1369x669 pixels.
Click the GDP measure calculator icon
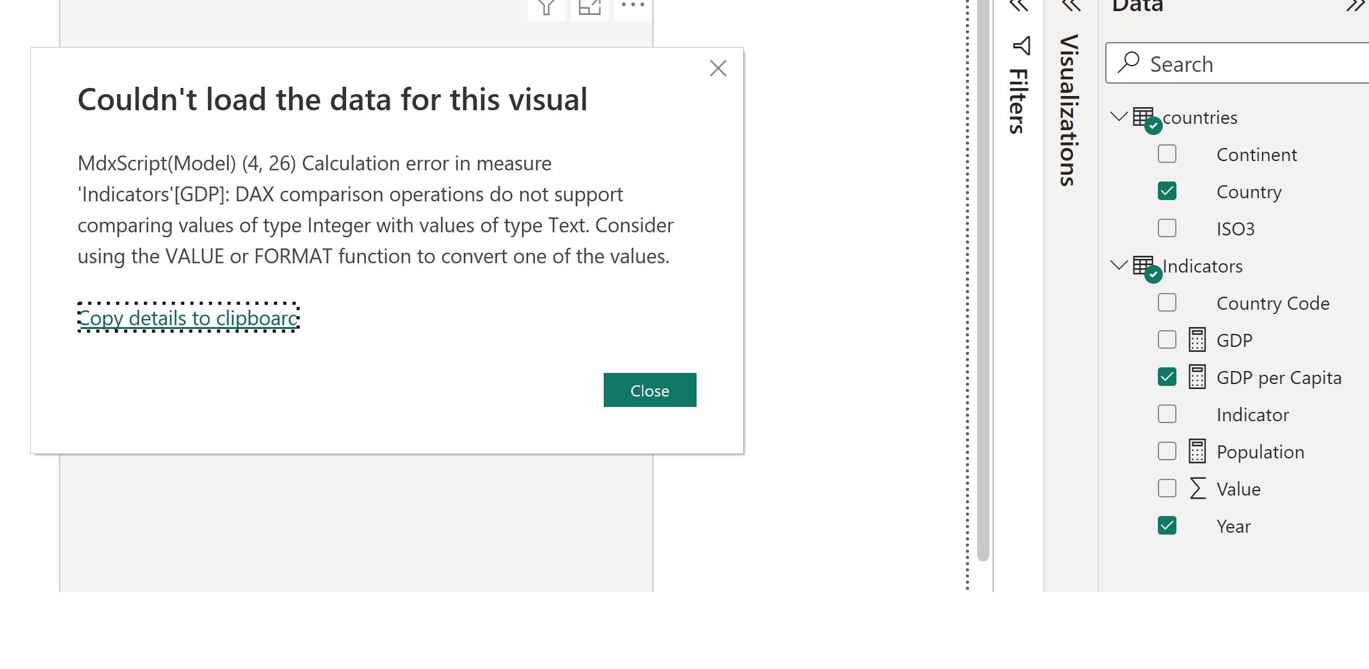1197,339
